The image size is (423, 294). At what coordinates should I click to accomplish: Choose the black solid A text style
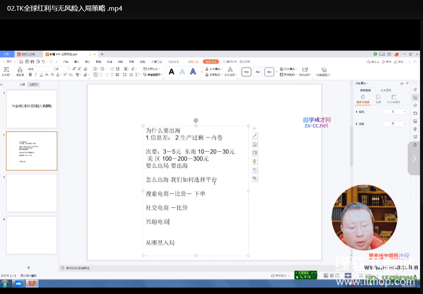pos(171,71)
